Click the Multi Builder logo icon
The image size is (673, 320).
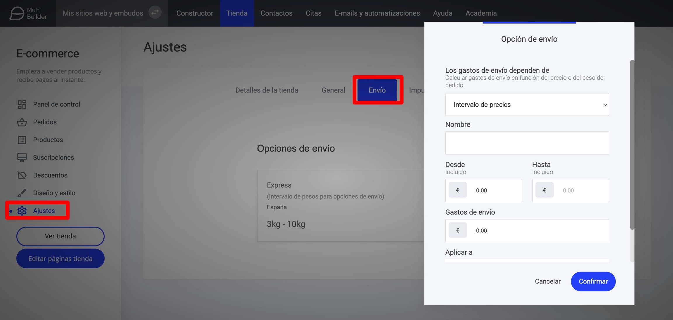pyautogui.click(x=17, y=13)
